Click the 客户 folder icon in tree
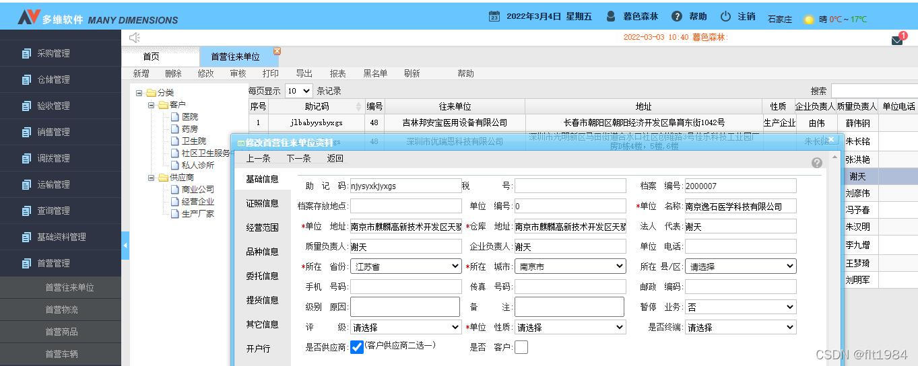The image size is (918, 366). click(164, 105)
